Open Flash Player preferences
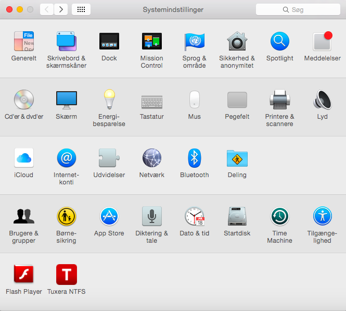 tap(24, 275)
